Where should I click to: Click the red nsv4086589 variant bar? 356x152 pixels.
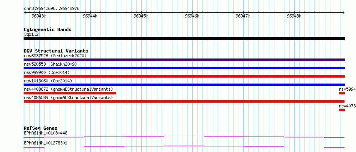coord(184,101)
